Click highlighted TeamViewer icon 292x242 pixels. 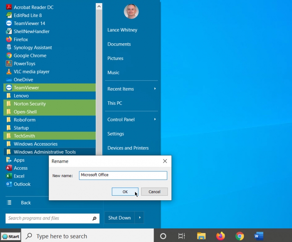tap(9, 88)
